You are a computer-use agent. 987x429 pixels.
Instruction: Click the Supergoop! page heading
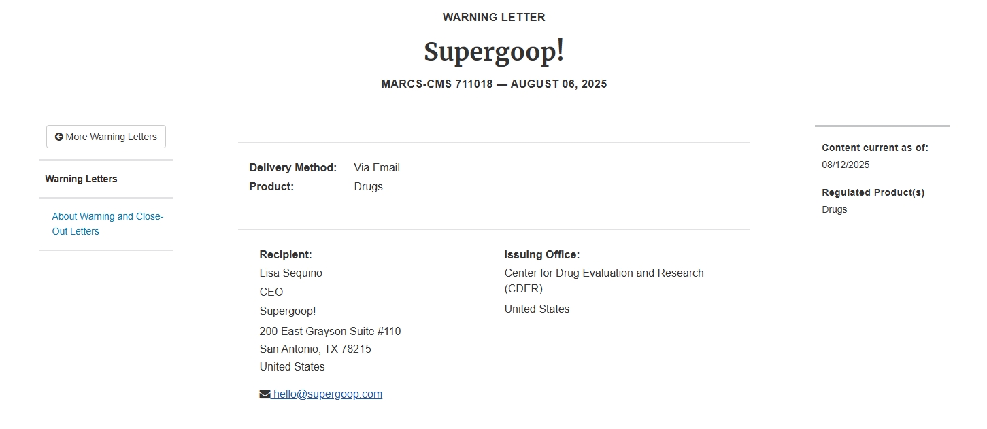(x=494, y=52)
